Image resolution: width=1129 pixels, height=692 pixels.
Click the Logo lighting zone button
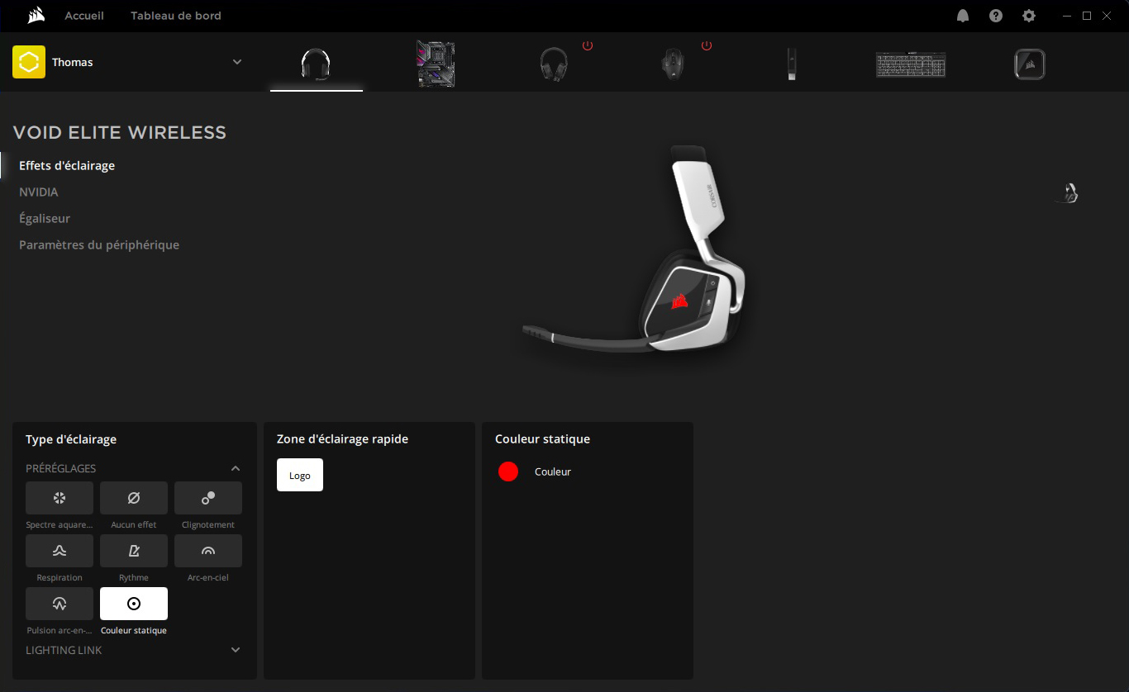click(x=300, y=475)
